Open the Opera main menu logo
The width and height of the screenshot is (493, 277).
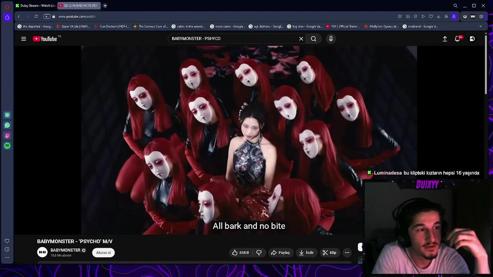(x=7, y=7)
